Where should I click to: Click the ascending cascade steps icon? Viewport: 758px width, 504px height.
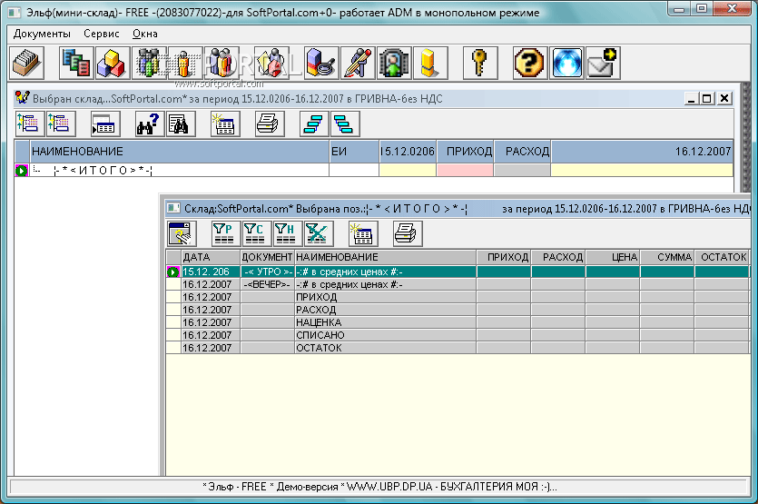click(314, 124)
